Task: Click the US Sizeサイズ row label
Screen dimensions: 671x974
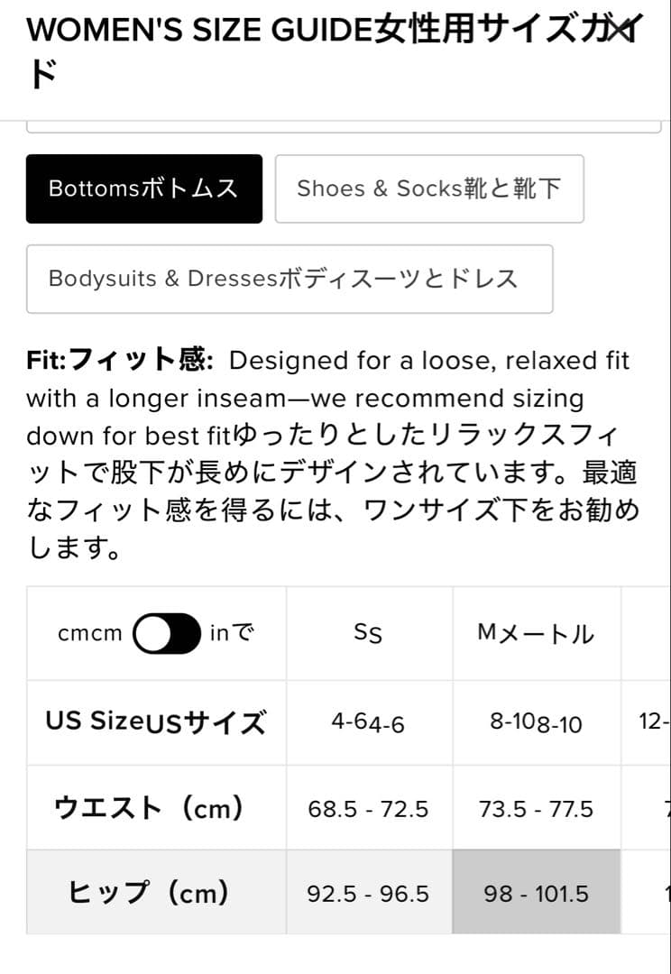Action: click(x=155, y=721)
